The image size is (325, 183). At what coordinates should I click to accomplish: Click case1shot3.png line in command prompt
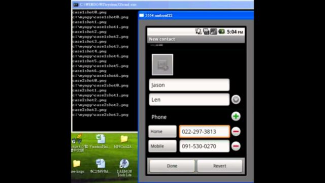coord(89,42)
